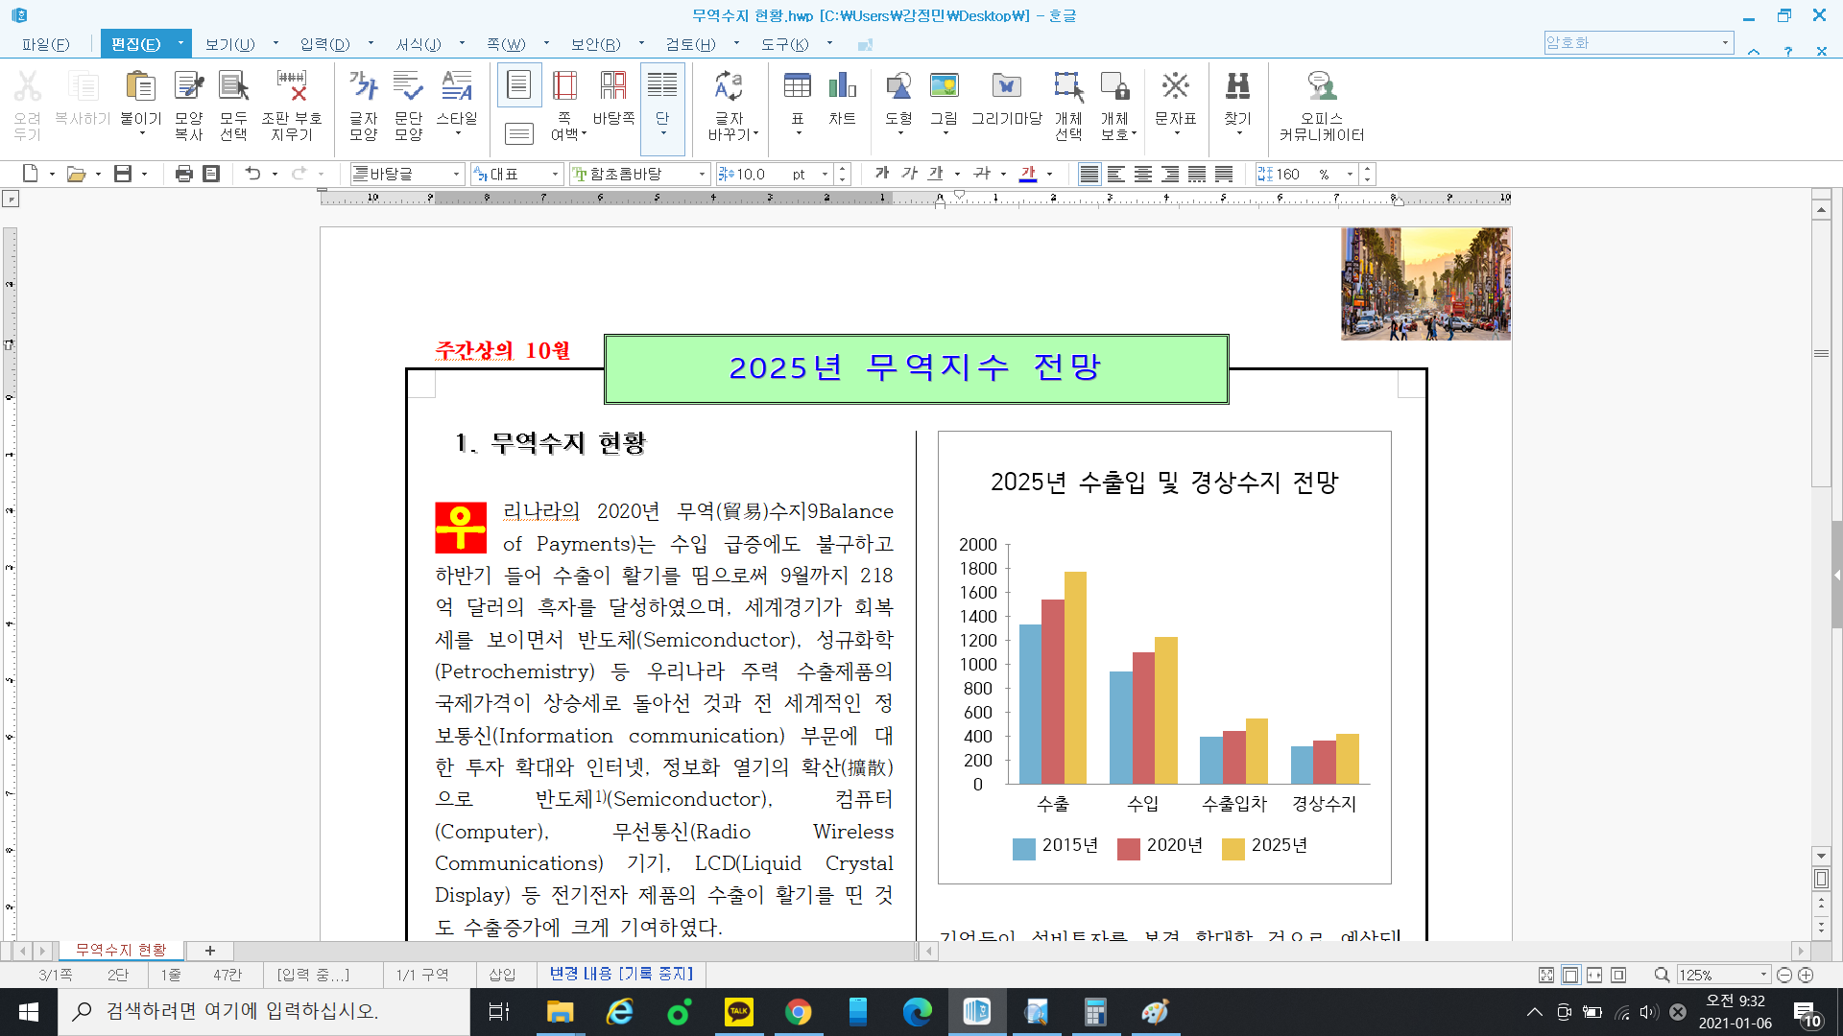Click the zoom out minus button
Image resolution: width=1843 pixels, height=1036 pixels.
1784,975
